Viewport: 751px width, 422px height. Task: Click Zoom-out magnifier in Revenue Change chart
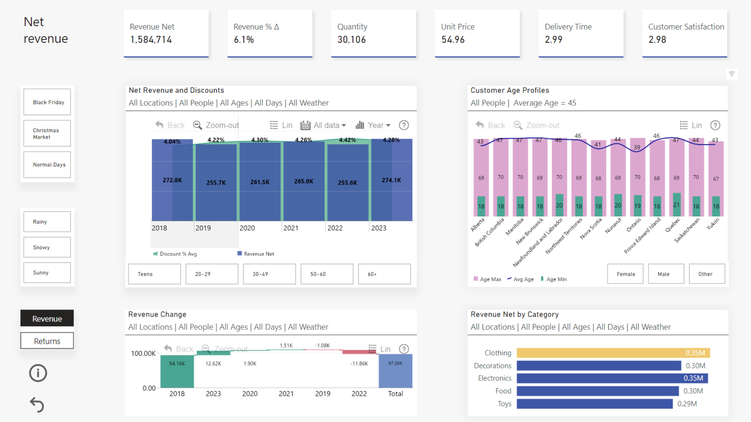tap(206, 349)
